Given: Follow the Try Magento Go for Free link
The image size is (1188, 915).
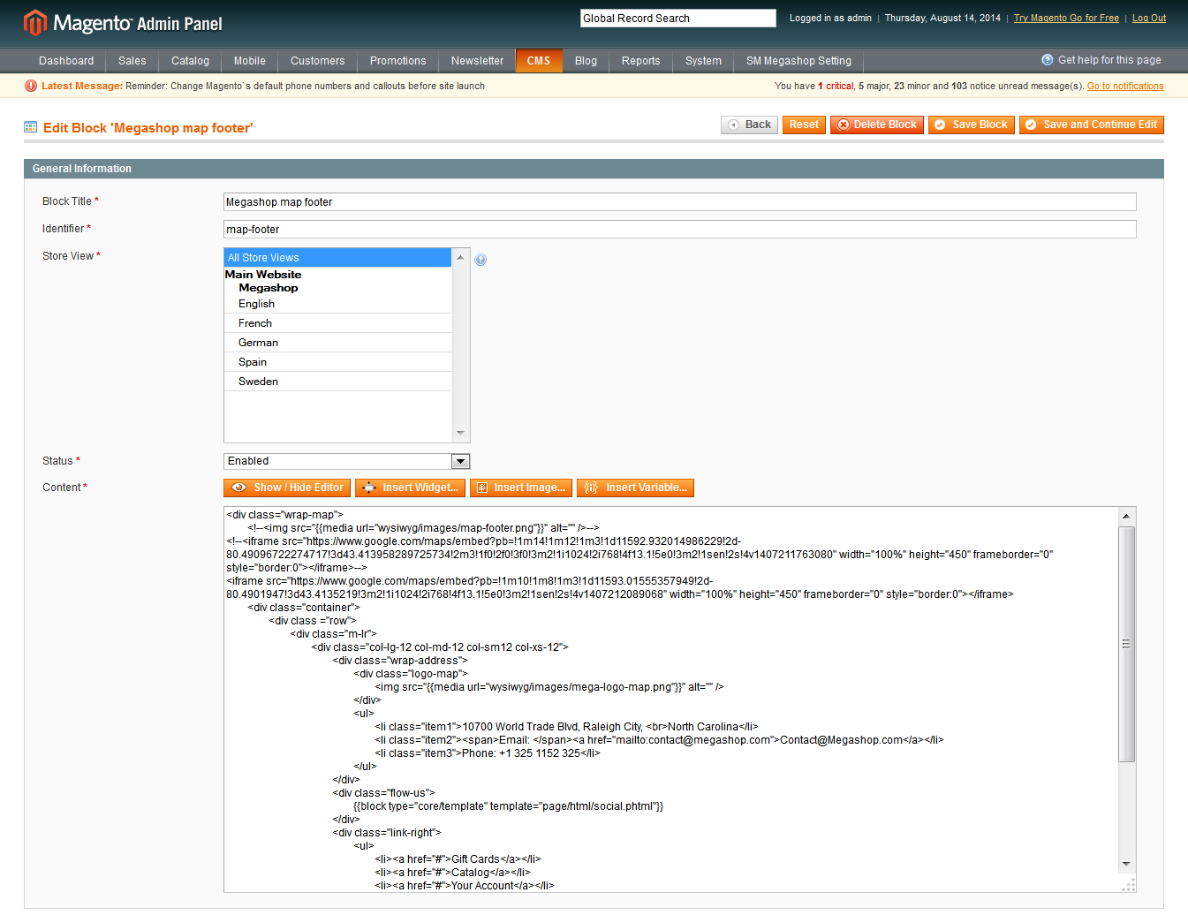Looking at the screenshot, I should pyautogui.click(x=1066, y=18).
